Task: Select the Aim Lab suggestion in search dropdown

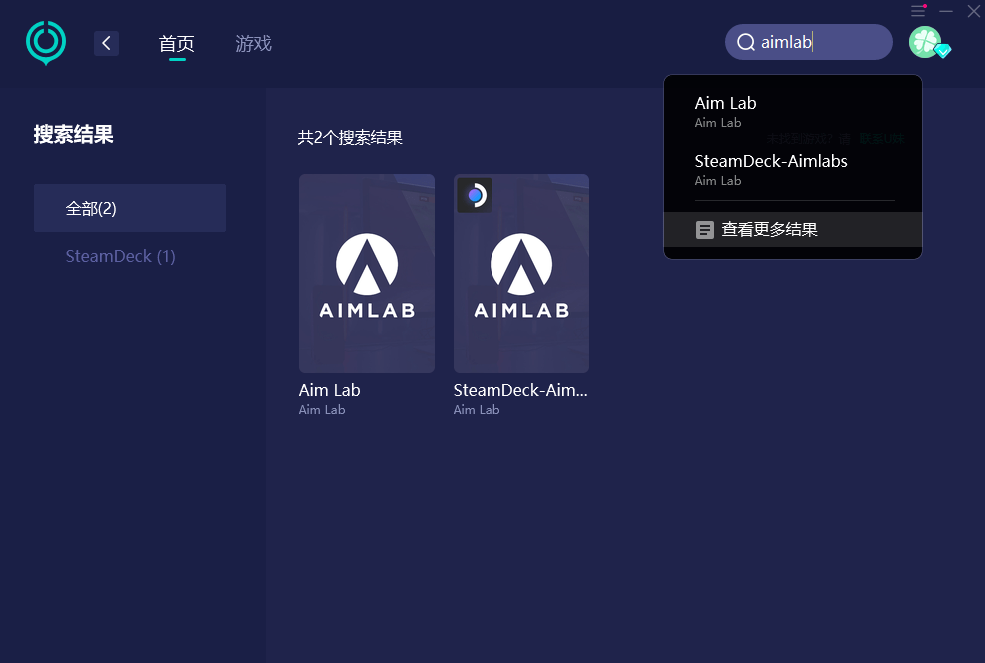Action: pos(726,110)
